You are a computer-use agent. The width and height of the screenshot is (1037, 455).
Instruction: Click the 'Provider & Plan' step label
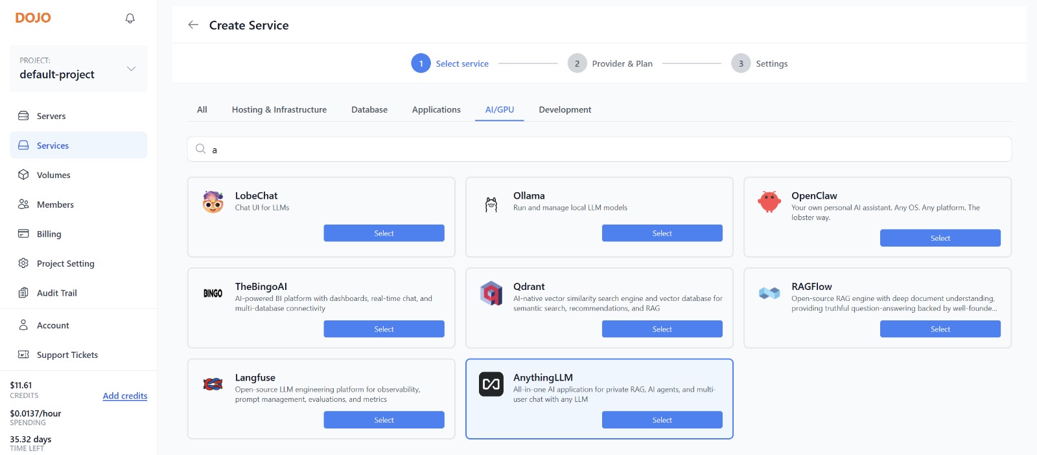(x=622, y=63)
